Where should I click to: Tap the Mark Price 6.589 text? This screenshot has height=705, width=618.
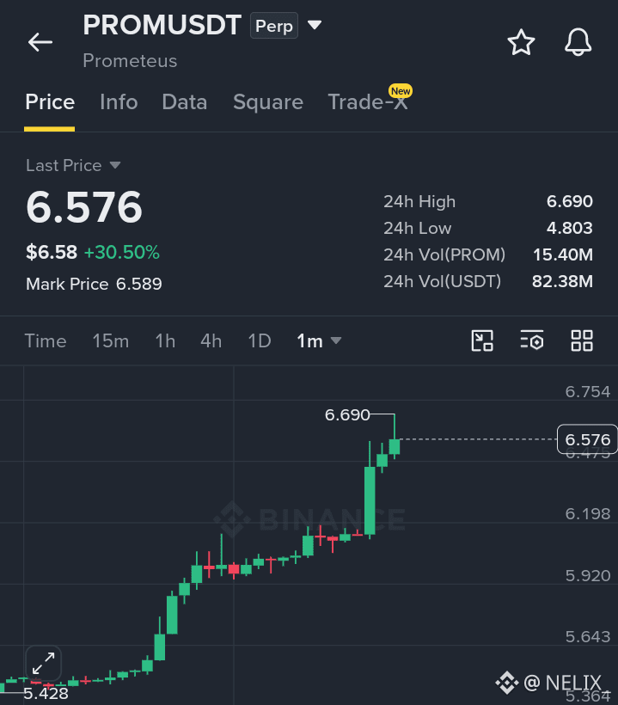(94, 285)
